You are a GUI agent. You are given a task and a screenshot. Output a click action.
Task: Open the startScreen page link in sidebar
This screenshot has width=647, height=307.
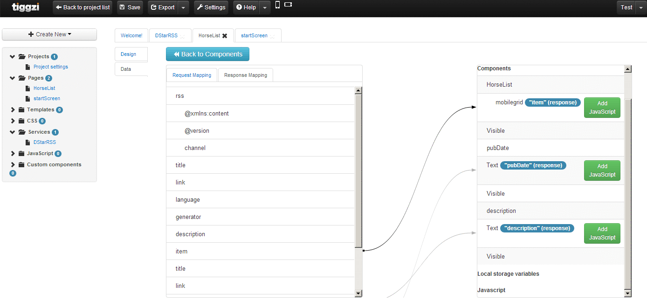click(x=47, y=99)
